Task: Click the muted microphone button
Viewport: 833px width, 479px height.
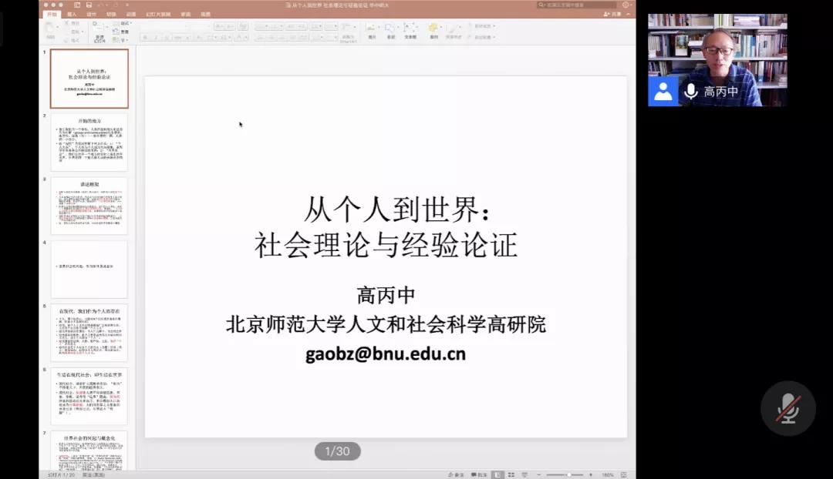Action: (787, 408)
